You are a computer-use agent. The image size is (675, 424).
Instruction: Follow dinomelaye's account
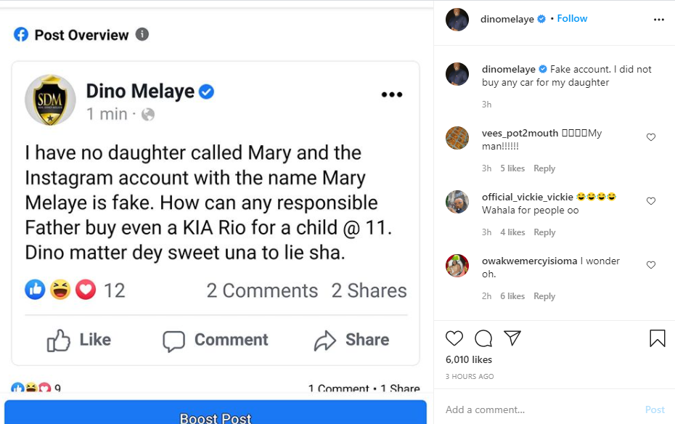[572, 19]
